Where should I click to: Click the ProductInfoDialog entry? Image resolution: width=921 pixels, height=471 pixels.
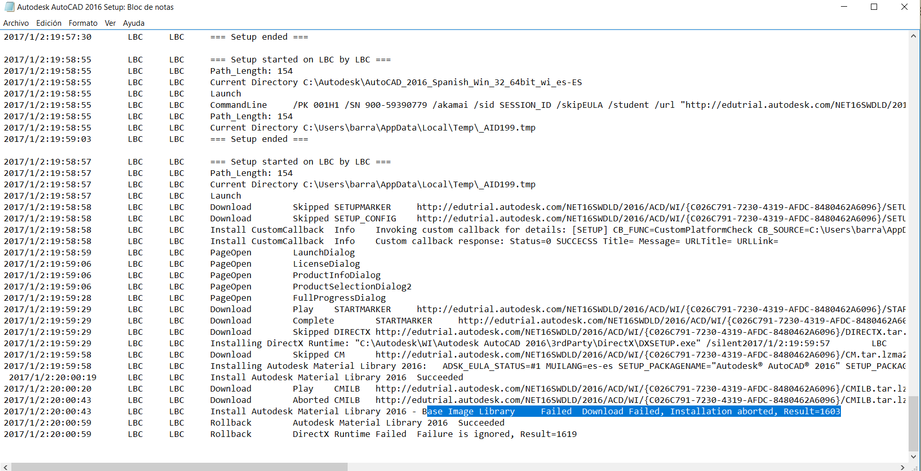click(x=337, y=275)
